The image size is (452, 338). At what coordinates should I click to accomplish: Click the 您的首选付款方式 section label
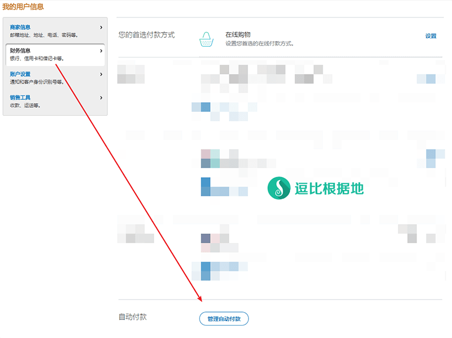pyautogui.click(x=146, y=35)
